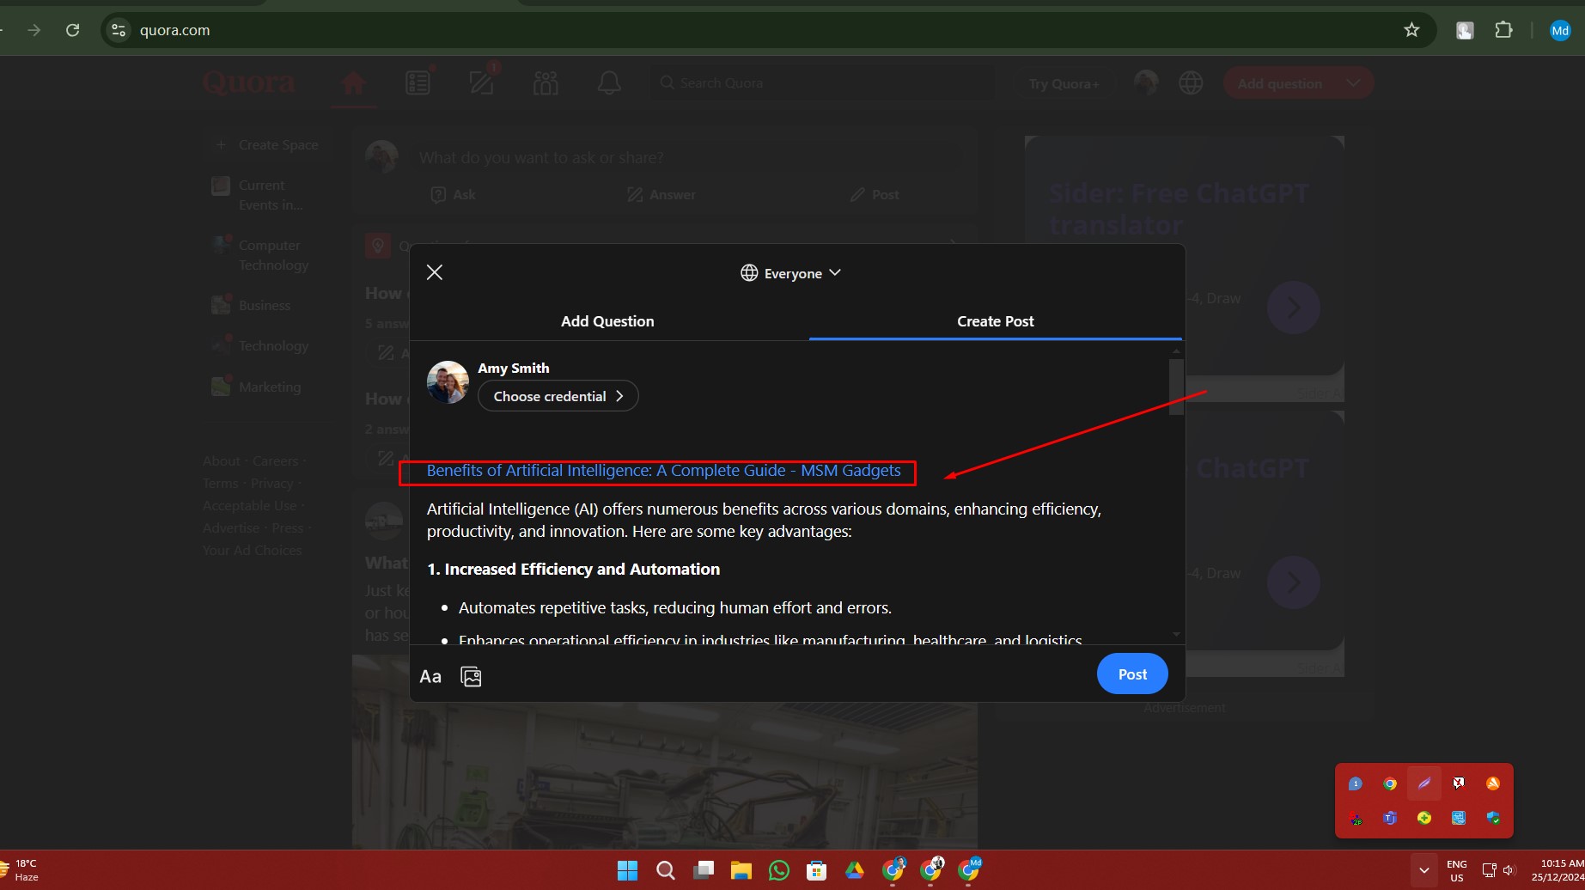Open the Answer pencil icon in the Quora nav
1585x890 pixels.
[x=482, y=83]
